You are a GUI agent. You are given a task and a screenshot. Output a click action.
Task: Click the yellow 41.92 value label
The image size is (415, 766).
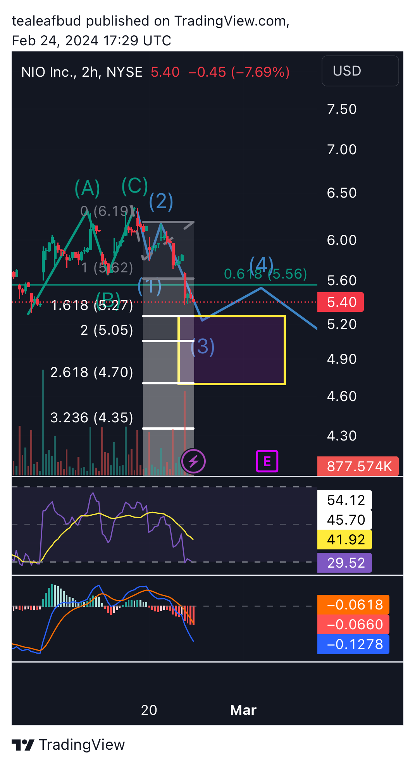click(344, 539)
